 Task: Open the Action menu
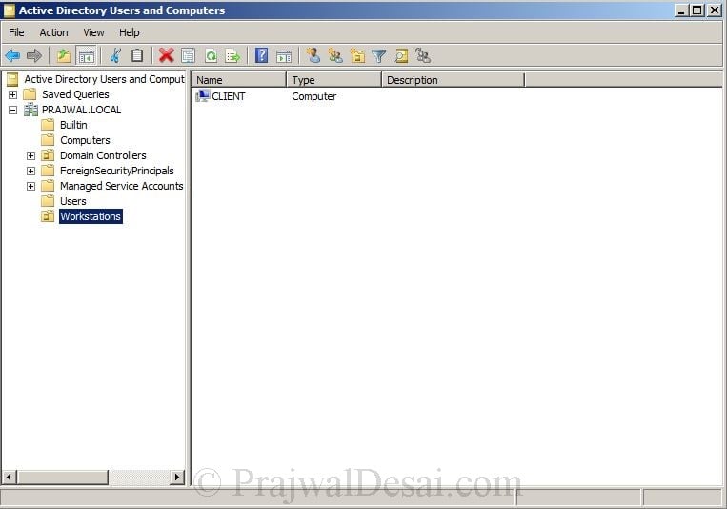click(x=53, y=32)
